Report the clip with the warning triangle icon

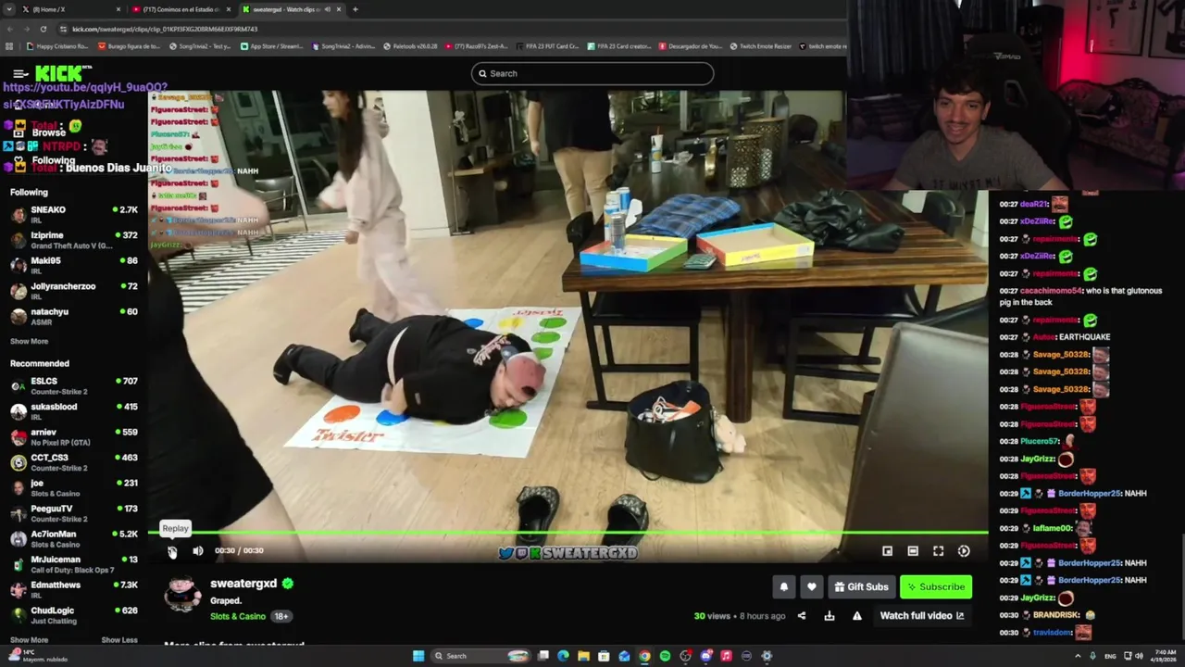(x=857, y=616)
